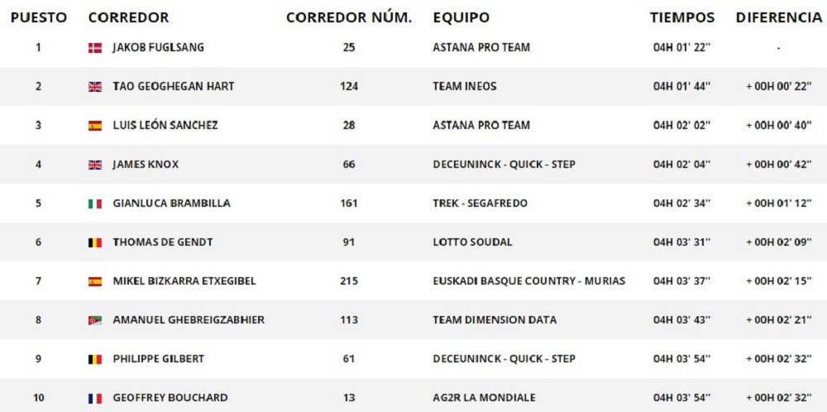Click the TIEMPOS column header
This screenshot has height=412, width=827.
point(682,17)
